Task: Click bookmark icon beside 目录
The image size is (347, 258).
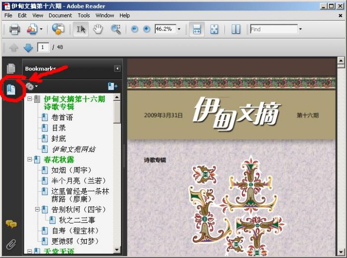Action: click(x=45, y=128)
